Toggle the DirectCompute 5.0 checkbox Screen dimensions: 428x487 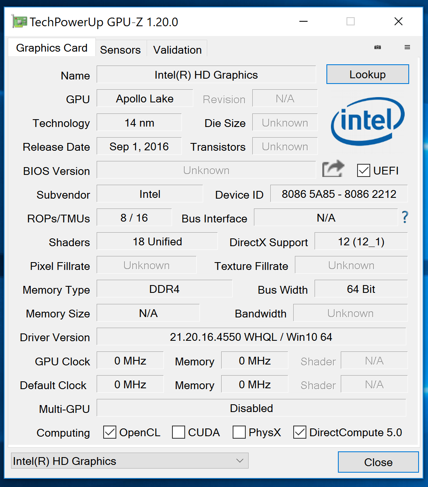[300, 433]
